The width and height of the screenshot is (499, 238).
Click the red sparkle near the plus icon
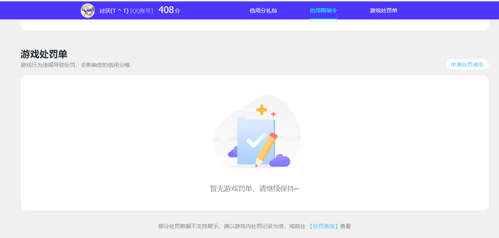pyautogui.click(x=273, y=114)
